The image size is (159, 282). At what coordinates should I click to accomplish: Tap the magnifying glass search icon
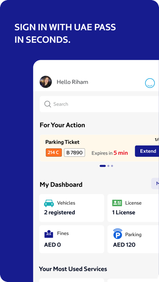pos(47,104)
